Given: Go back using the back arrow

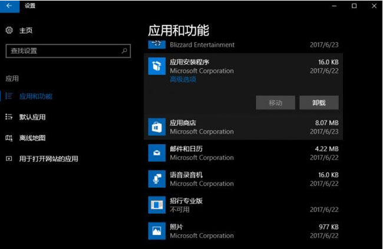Looking at the screenshot, I should coord(9,6).
